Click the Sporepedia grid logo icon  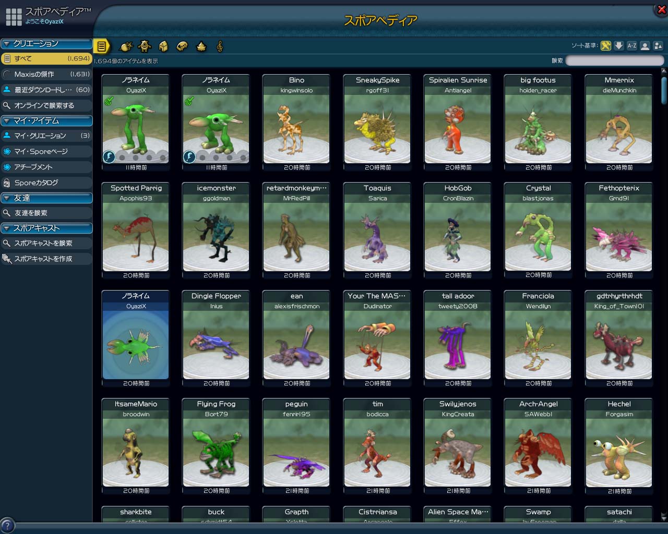14,17
